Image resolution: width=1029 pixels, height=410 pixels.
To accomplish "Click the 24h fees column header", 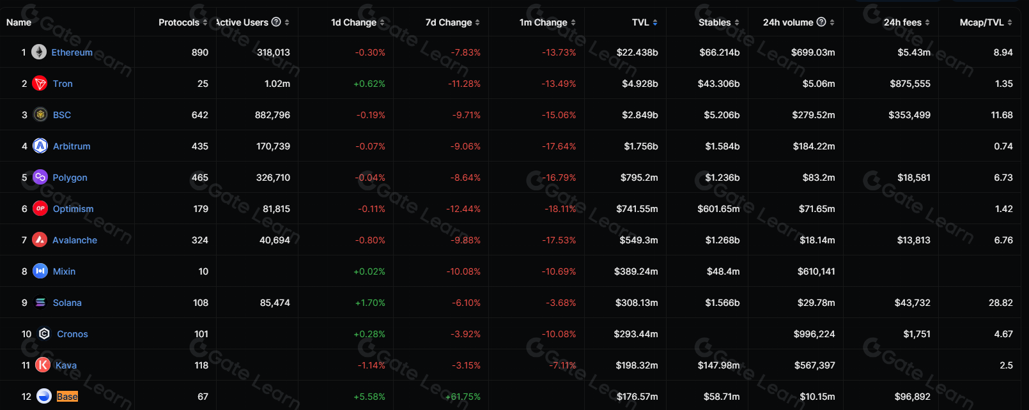I will [902, 22].
